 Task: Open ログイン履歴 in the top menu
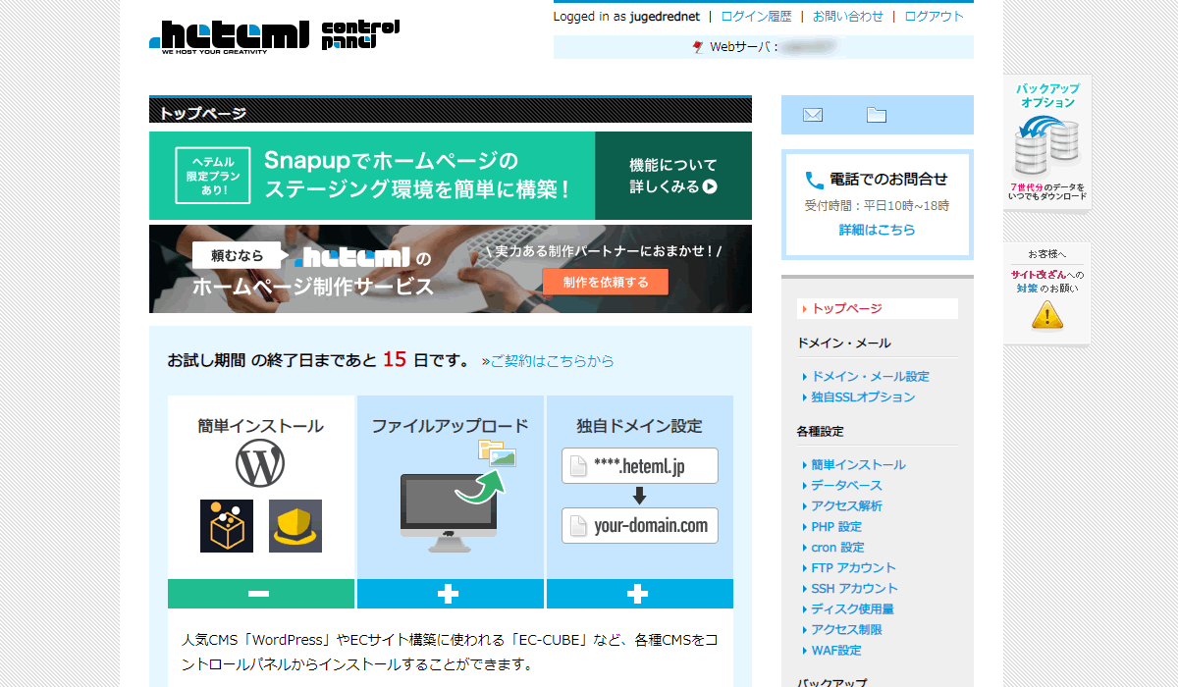coord(756,17)
